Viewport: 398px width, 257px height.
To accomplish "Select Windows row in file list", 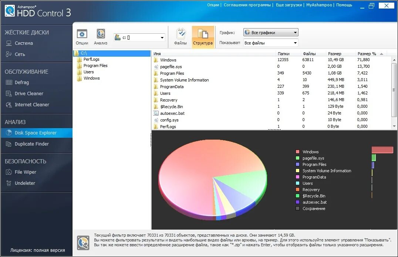I will [271, 60].
